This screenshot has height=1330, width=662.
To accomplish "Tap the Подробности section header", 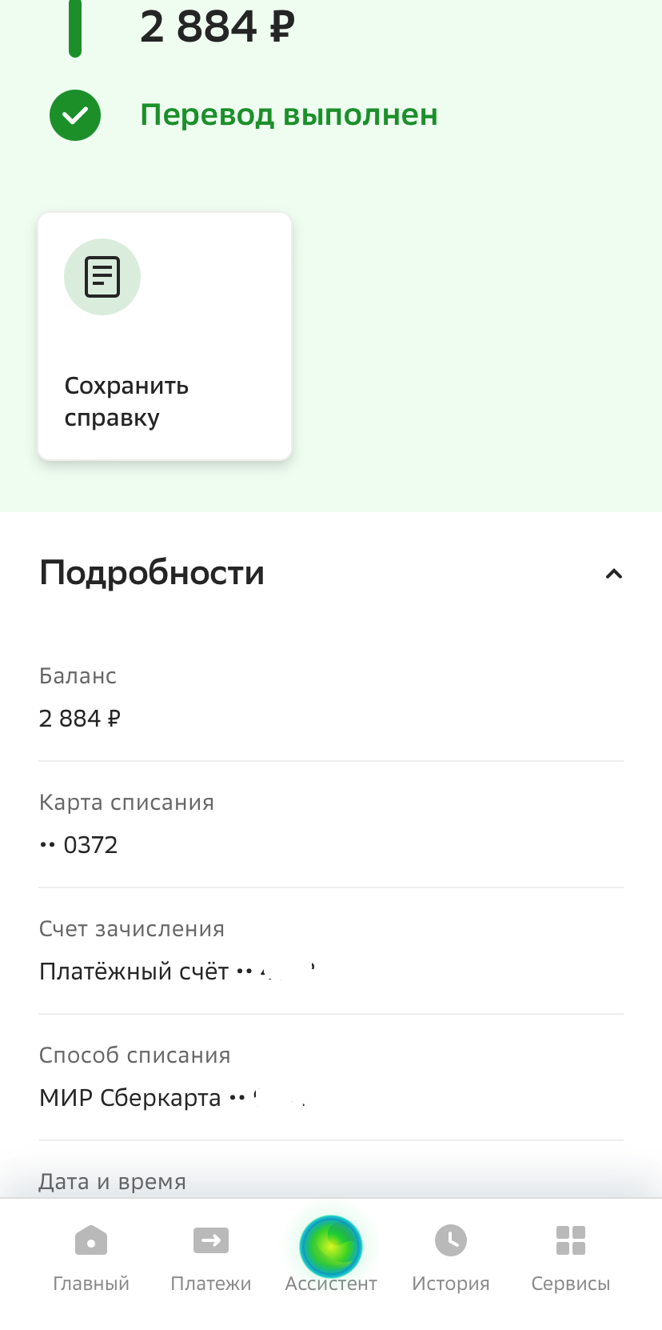I will (x=152, y=573).
